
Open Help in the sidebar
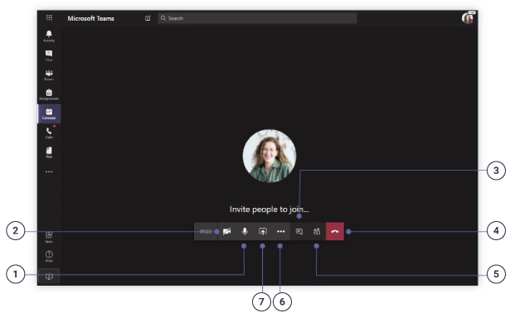49,256
